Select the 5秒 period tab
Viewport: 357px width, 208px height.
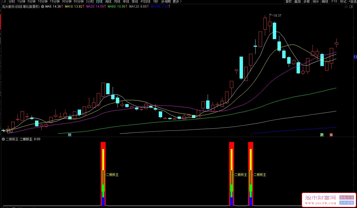(x=156, y=1)
